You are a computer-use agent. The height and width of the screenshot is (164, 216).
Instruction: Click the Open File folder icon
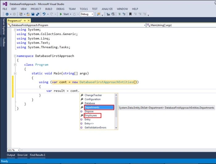[28, 14]
